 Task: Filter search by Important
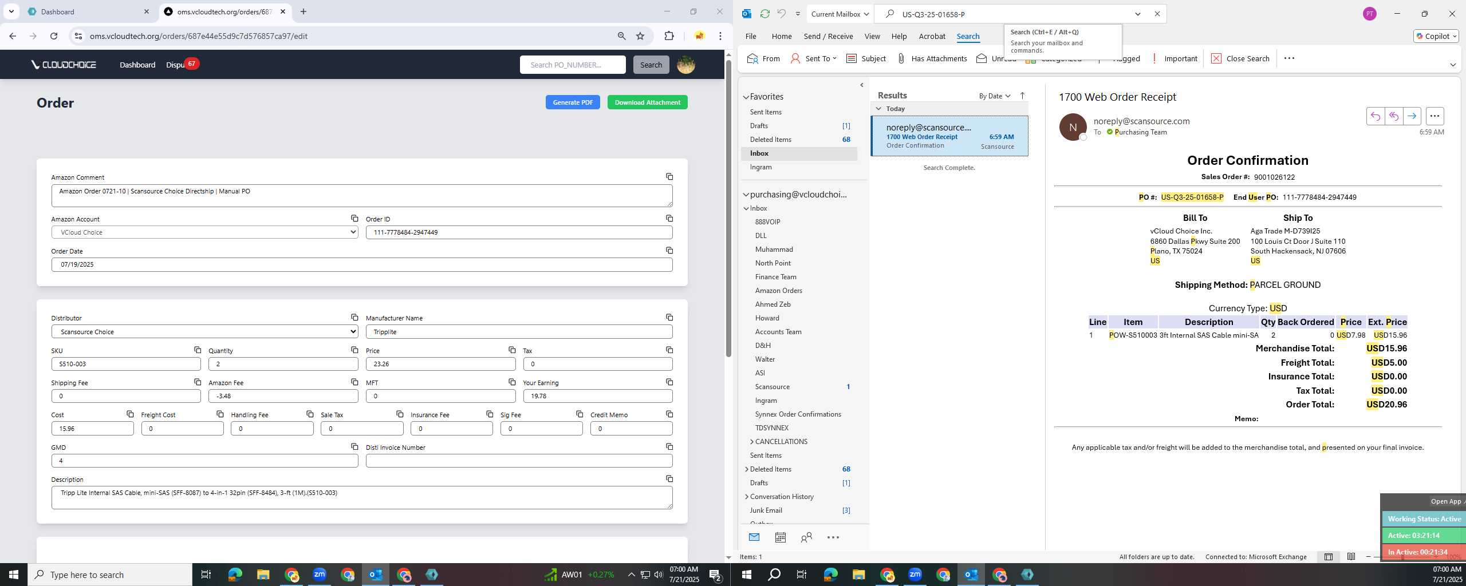pos(1174,58)
